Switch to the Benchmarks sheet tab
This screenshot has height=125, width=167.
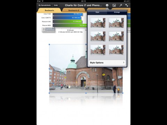tap(49, 10)
